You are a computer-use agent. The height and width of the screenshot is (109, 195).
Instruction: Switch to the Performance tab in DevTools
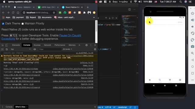point(60,45)
